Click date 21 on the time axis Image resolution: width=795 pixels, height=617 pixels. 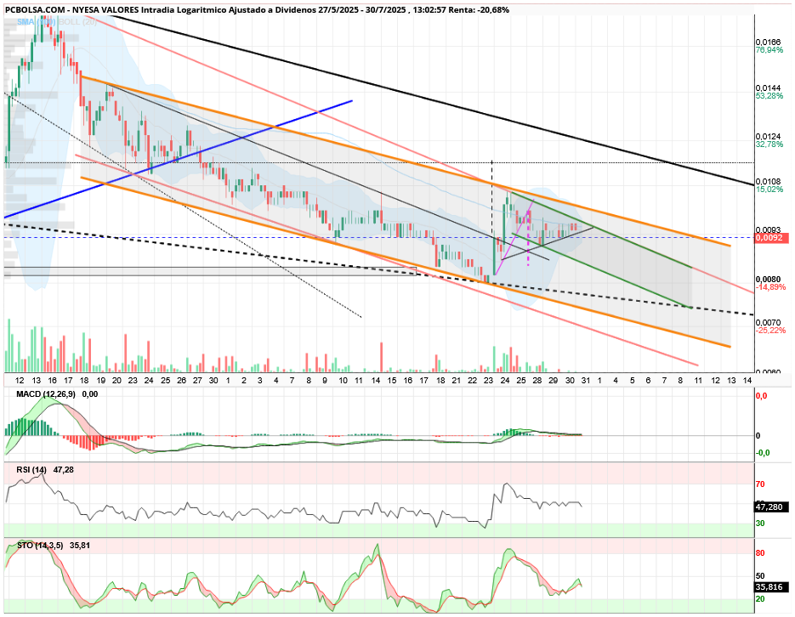[457, 381]
